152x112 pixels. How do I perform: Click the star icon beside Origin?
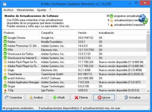(x=5, y=70)
